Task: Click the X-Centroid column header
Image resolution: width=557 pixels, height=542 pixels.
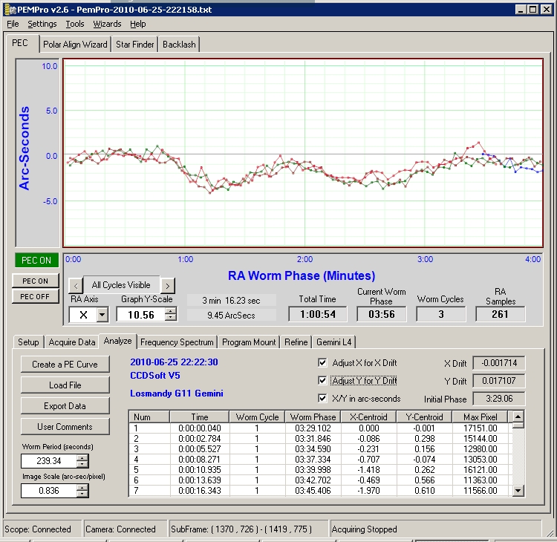Action: pos(368,417)
